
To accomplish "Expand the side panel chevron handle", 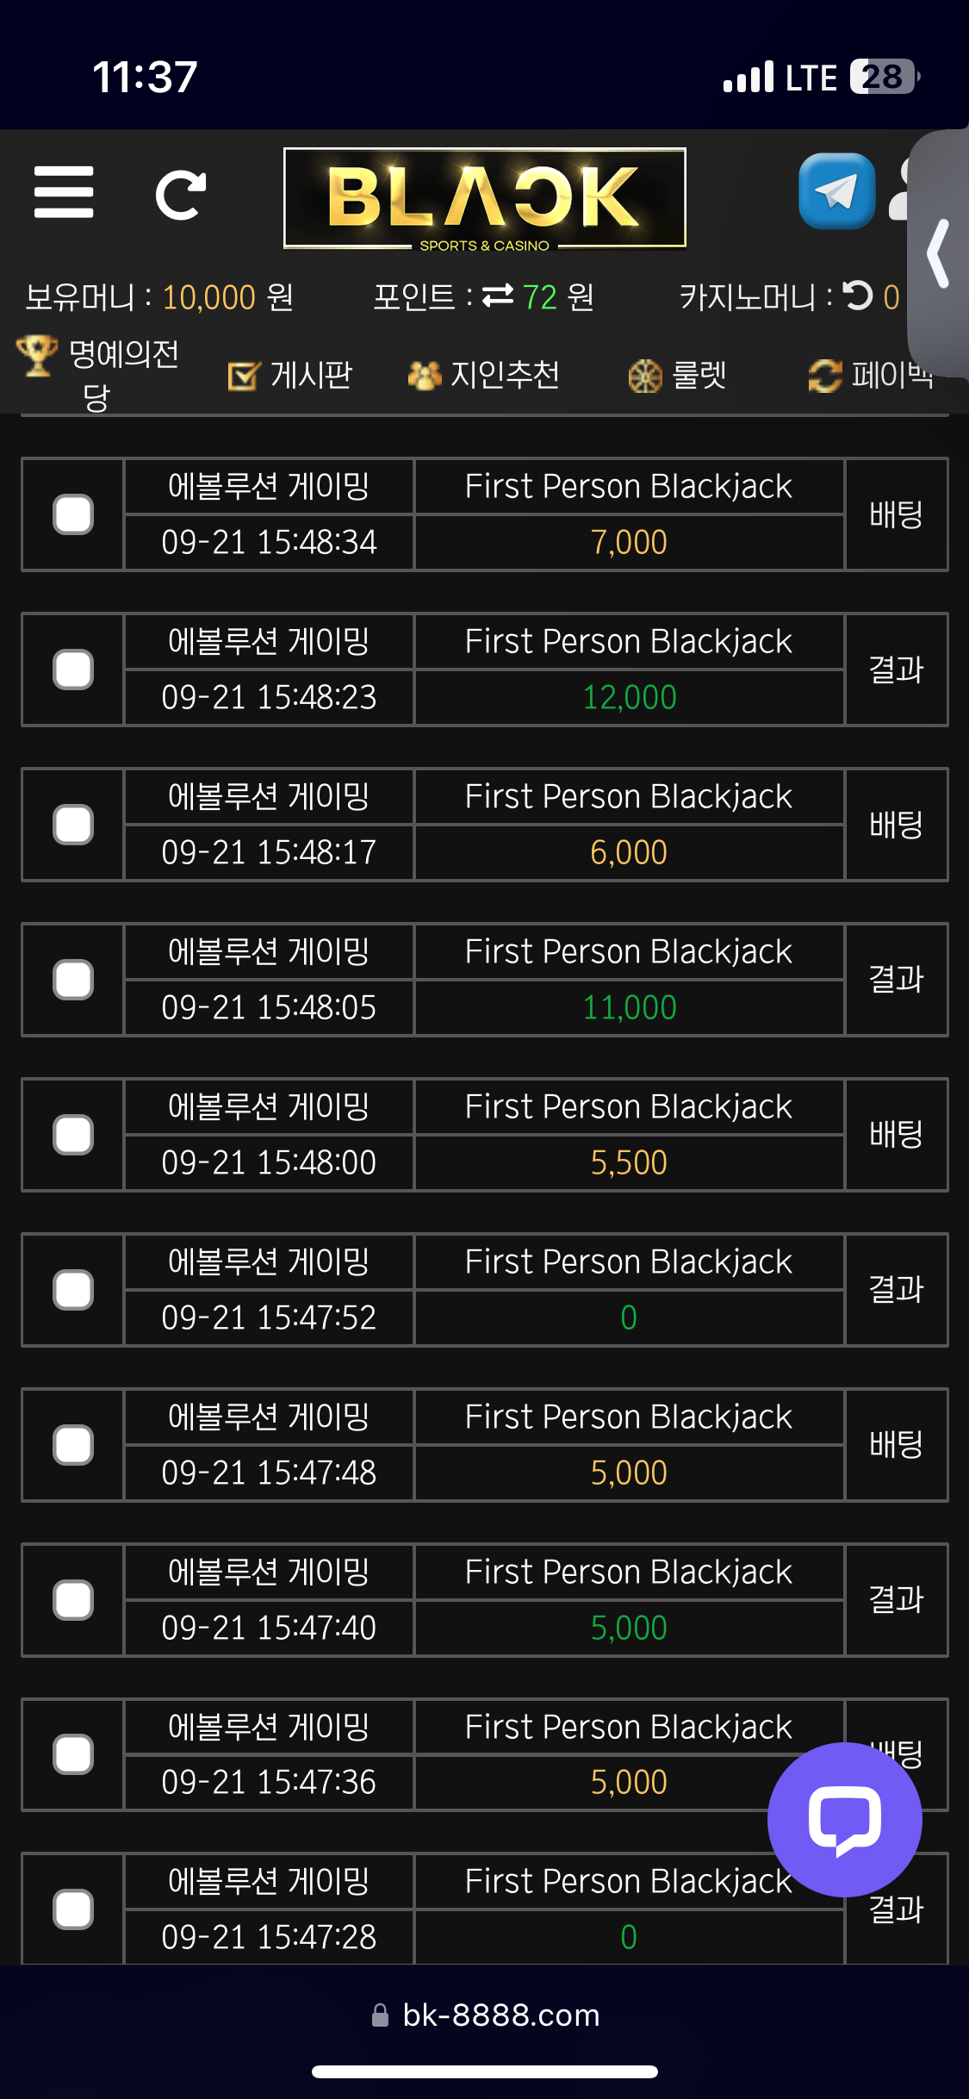I will (x=938, y=253).
